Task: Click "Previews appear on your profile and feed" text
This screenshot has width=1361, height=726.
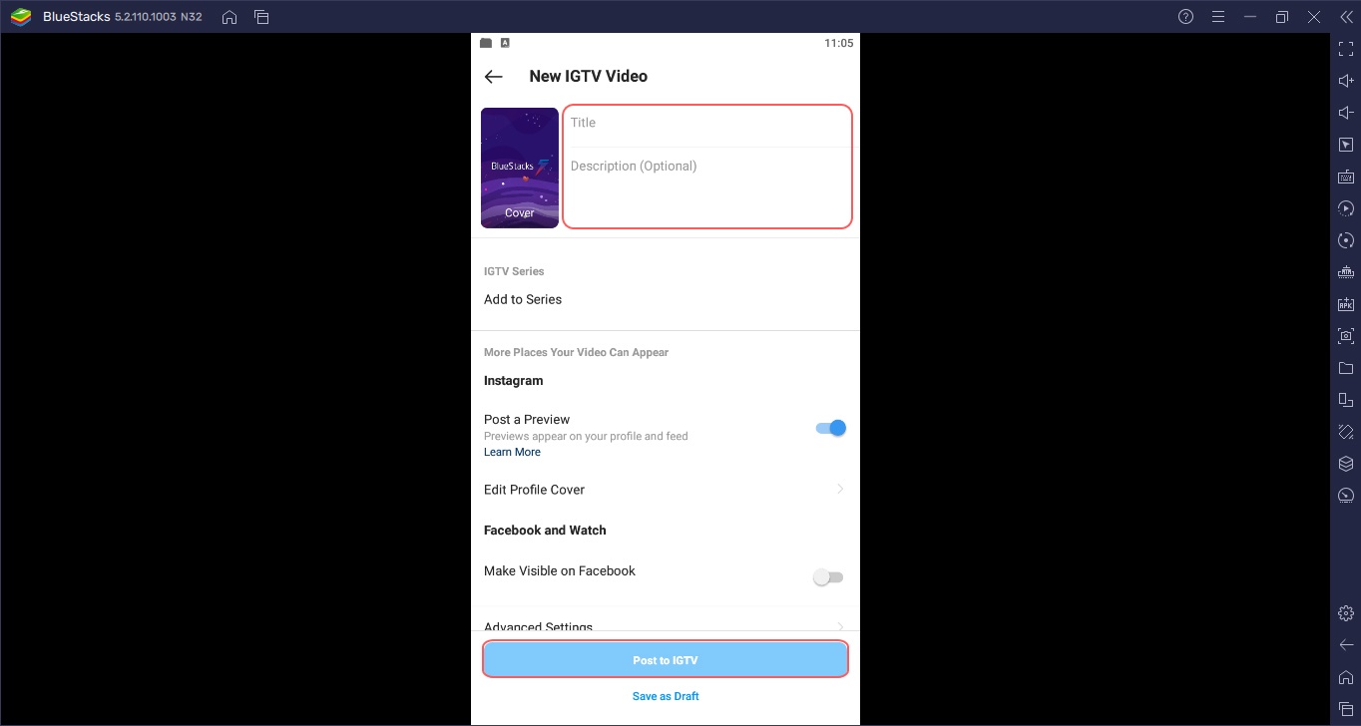Action: (x=586, y=436)
